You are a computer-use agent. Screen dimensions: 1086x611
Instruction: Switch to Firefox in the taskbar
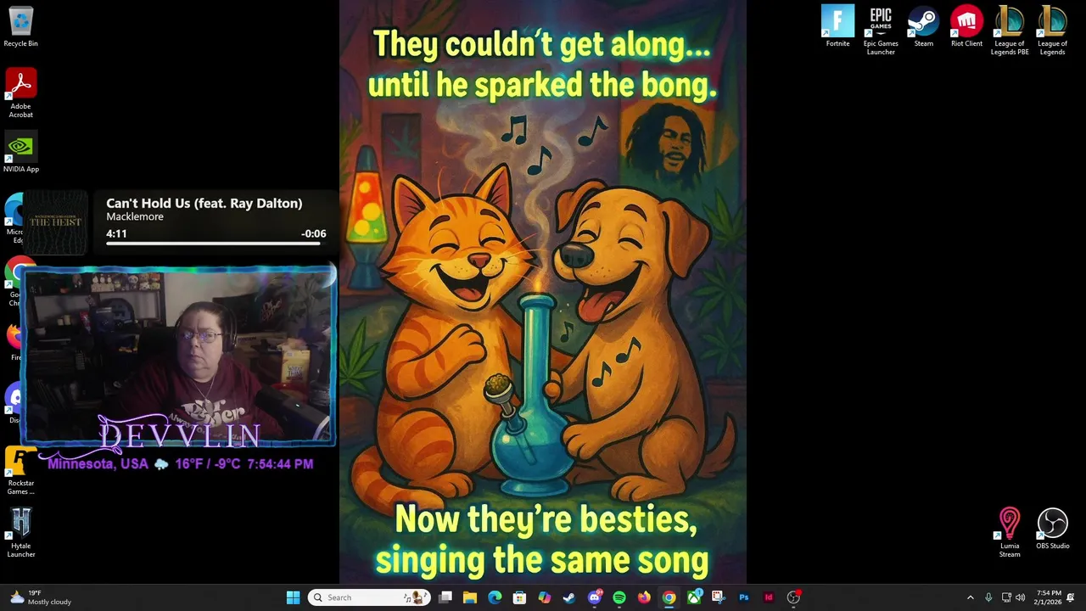(644, 597)
